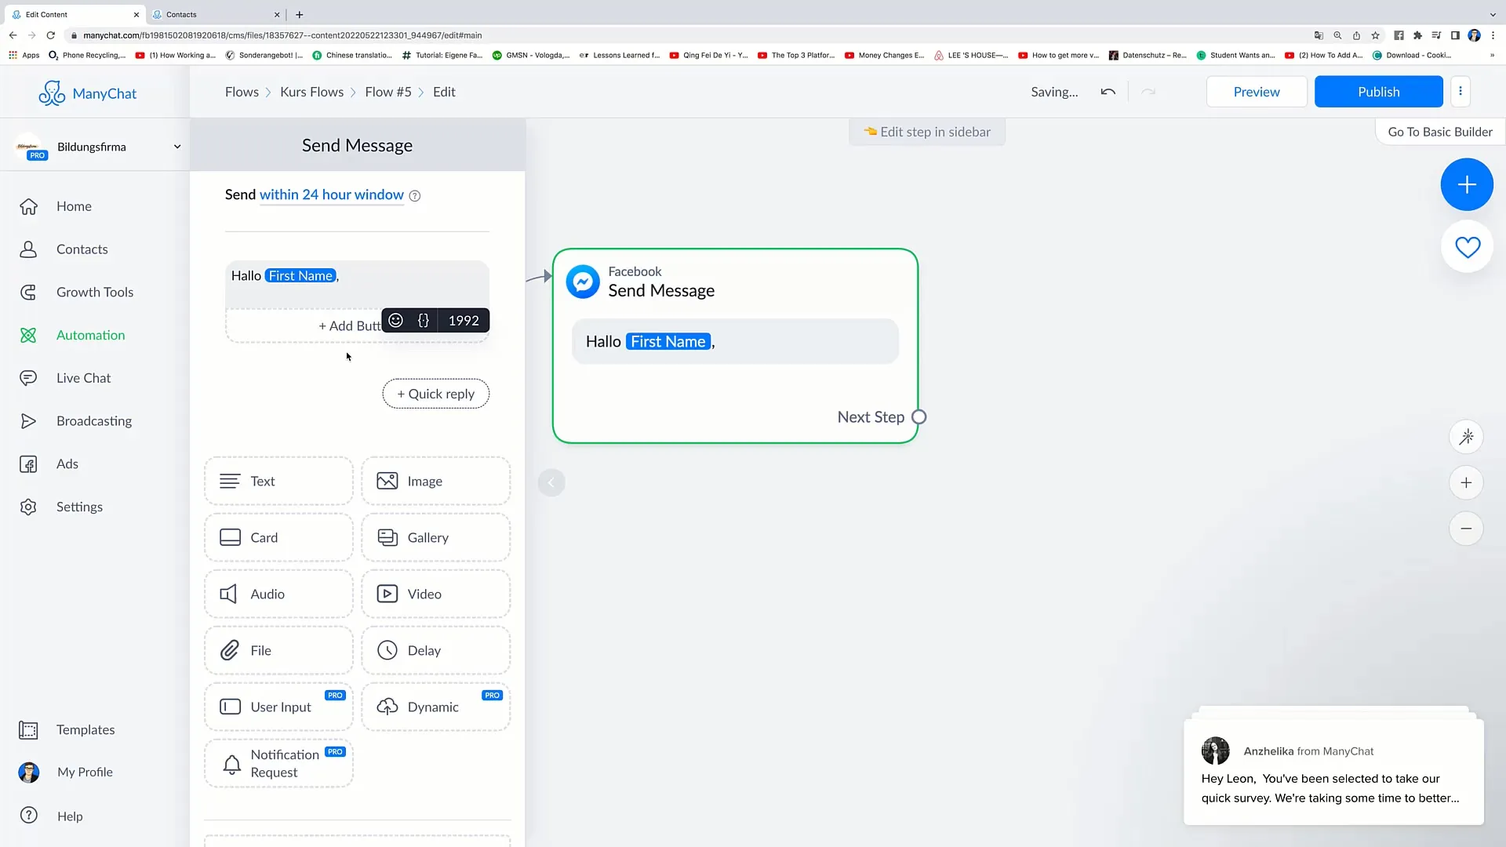This screenshot has width=1506, height=847.
Task: Click the magic wand auto-arrange icon
Action: point(1465,437)
